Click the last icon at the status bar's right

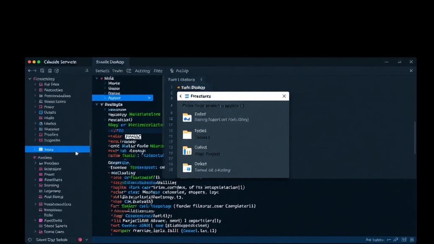412,240
